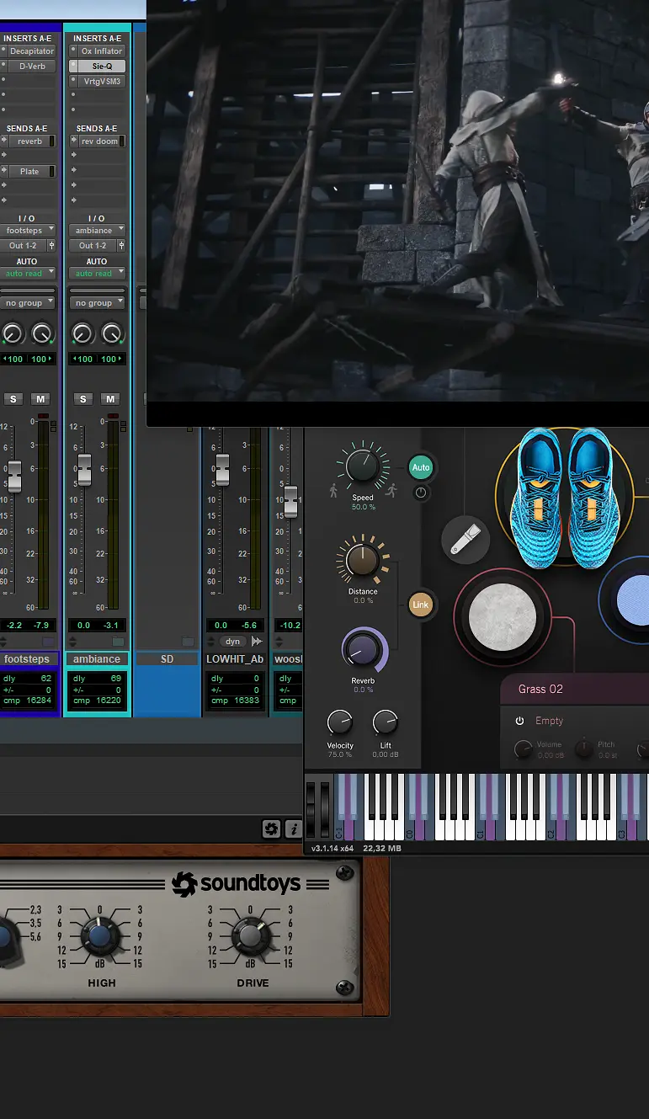Click the running person icon near Speed
The height and width of the screenshot is (1119, 649).
click(x=391, y=489)
